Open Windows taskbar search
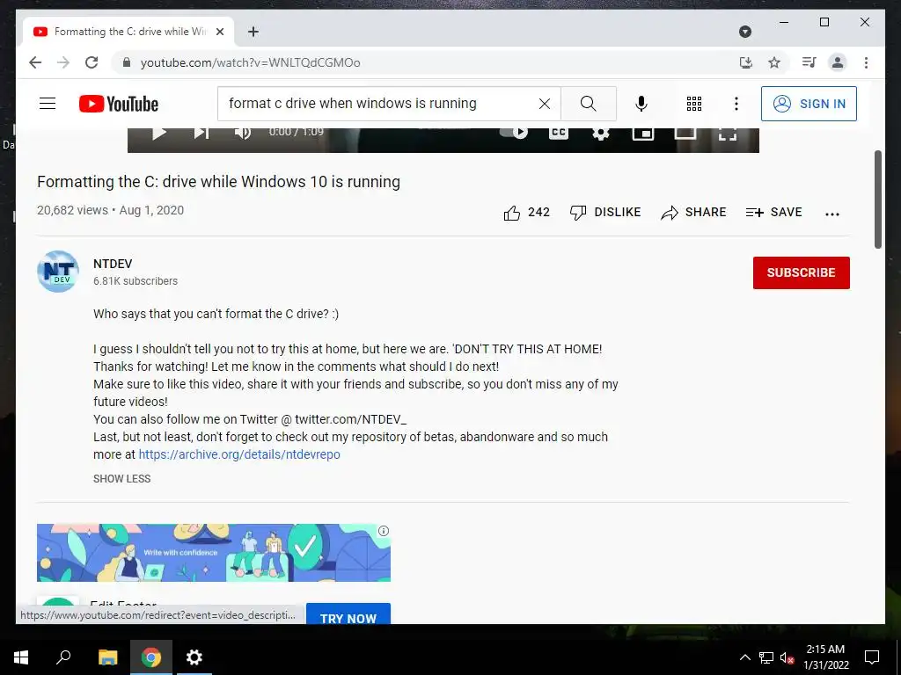Viewport: 901px width, 675px height. tap(63, 657)
